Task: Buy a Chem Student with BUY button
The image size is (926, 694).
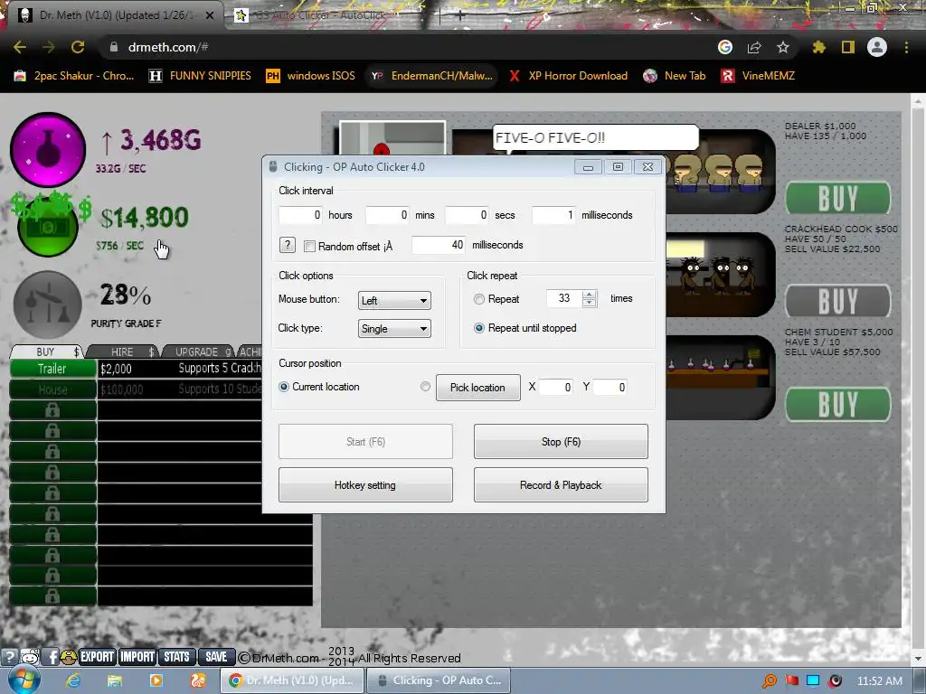Action: 838,405
